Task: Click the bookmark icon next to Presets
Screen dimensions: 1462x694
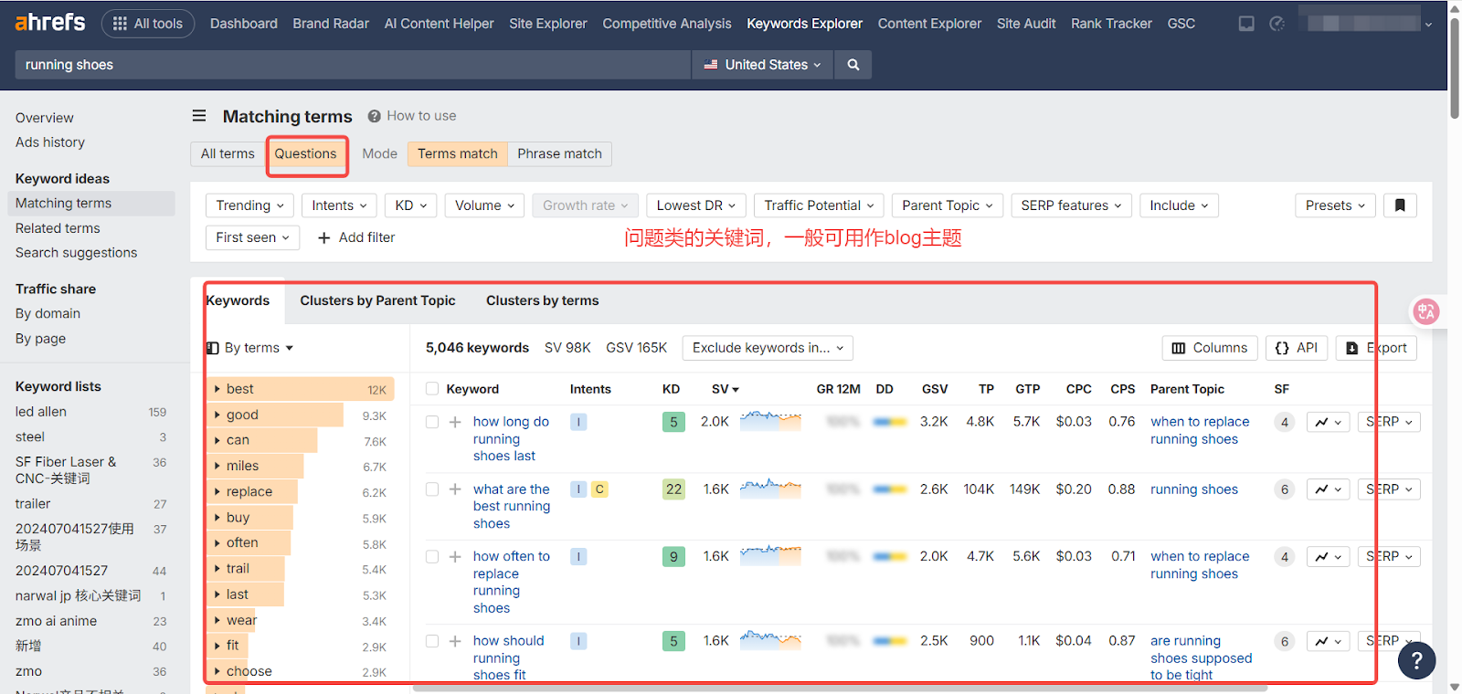Action: (1399, 205)
